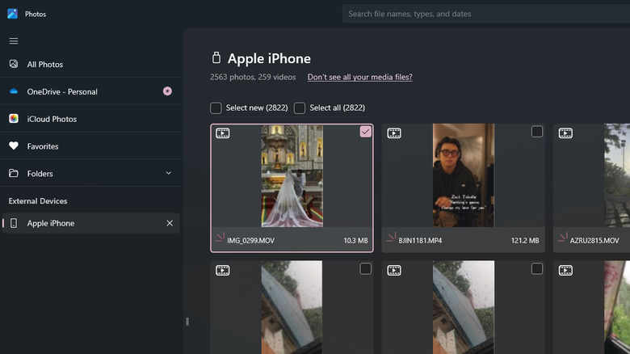Expand the Folders chevron
Screen dimensions: 630x354
(169, 173)
